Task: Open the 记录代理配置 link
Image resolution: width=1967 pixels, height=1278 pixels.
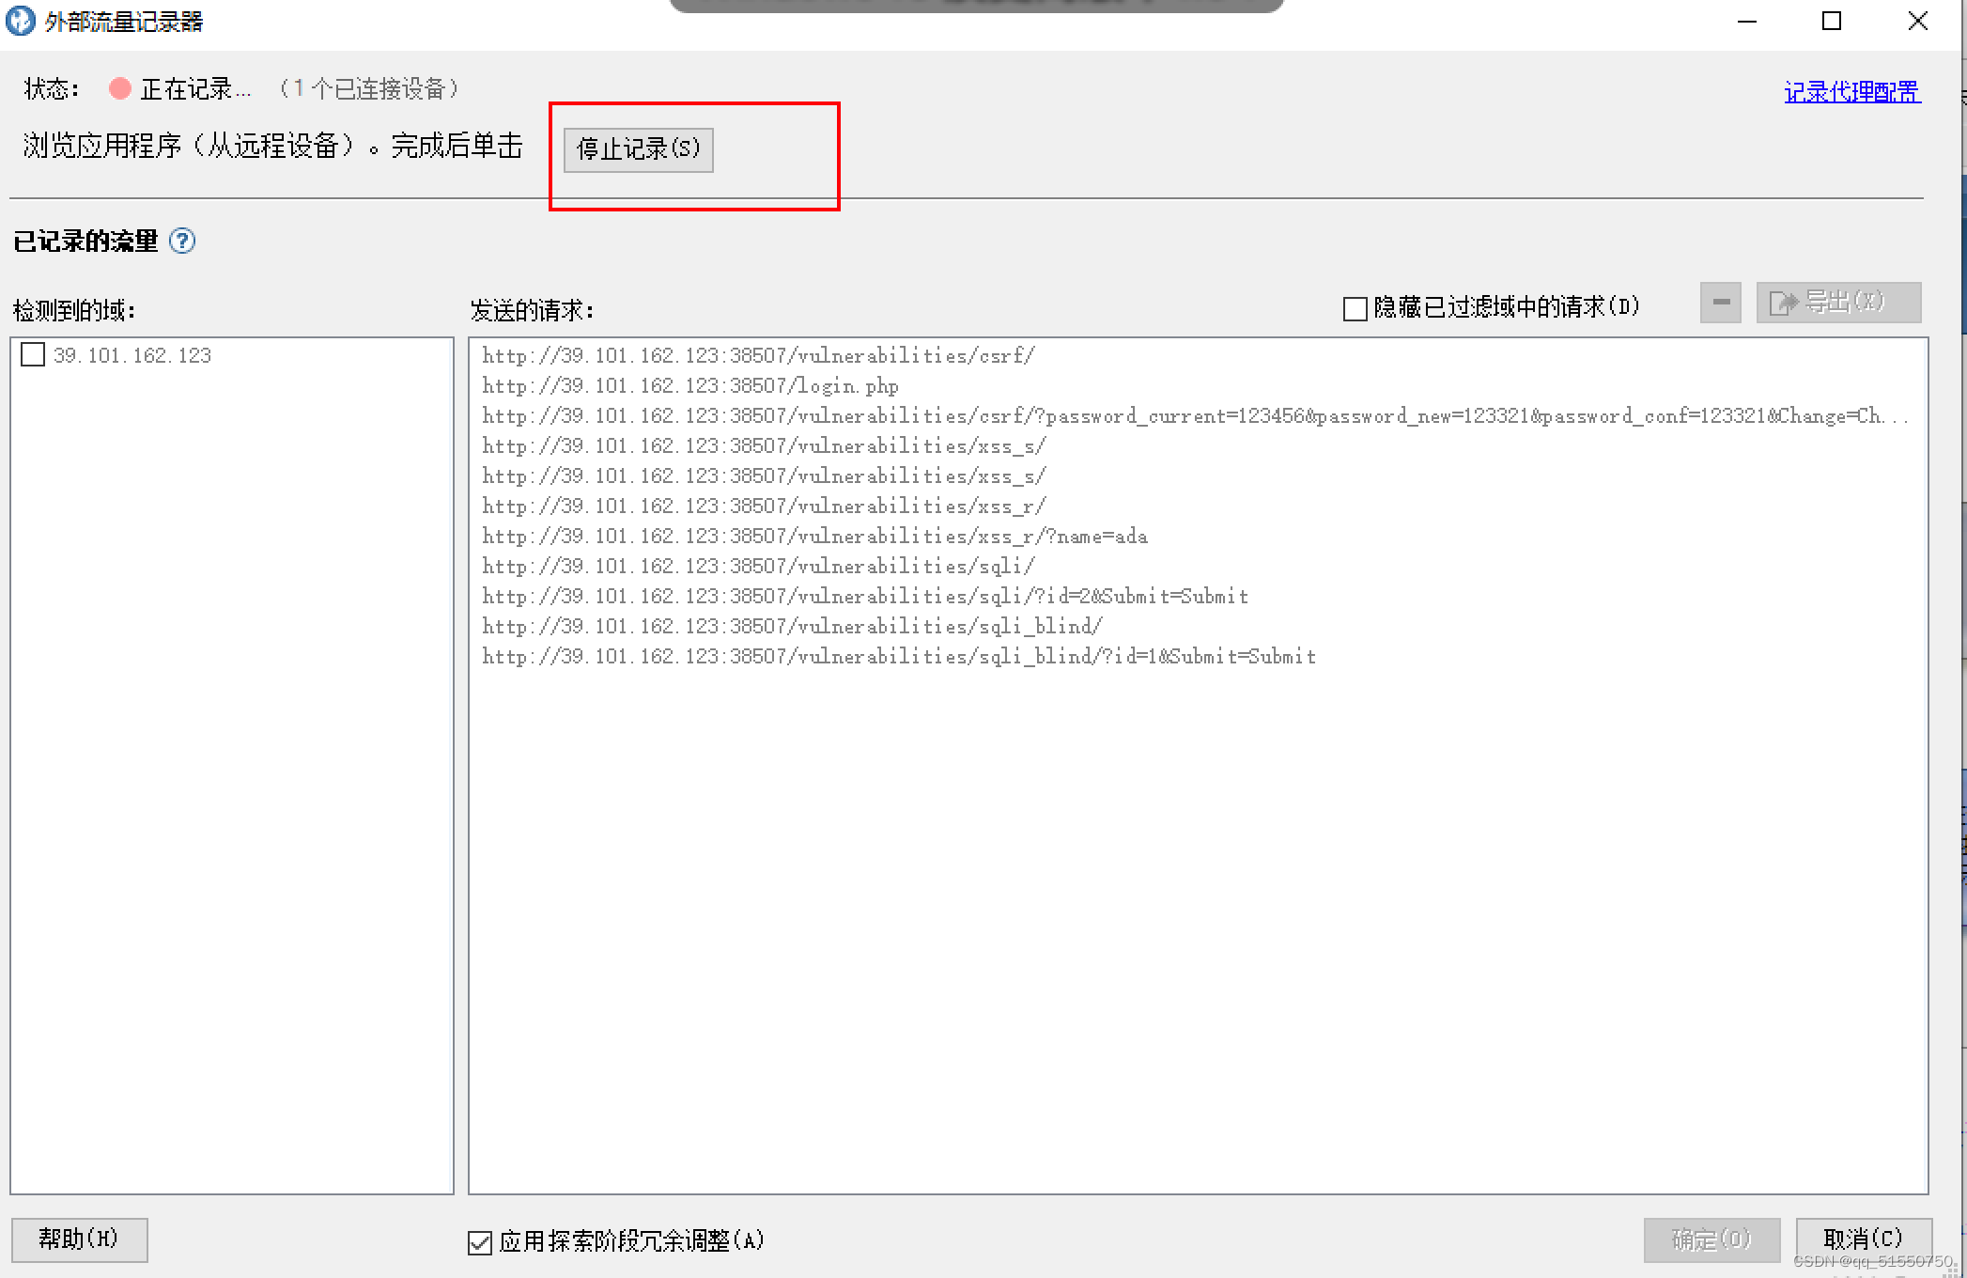Action: pyautogui.click(x=1851, y=92)
